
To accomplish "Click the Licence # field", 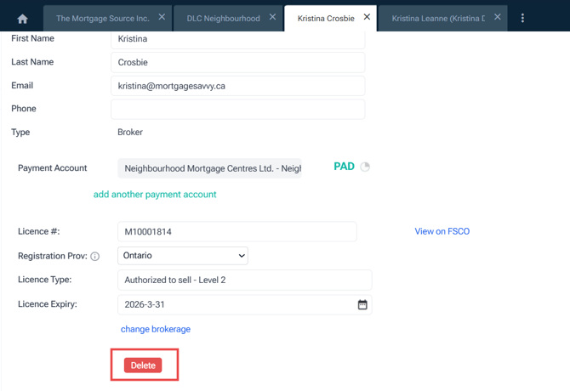I will 237,231.
